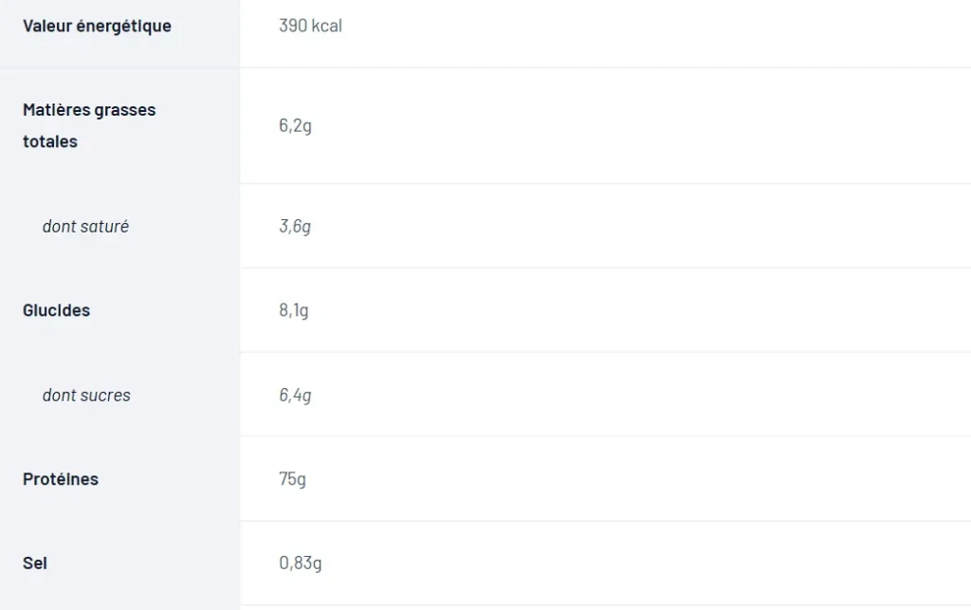Click the dont saturé sub-row label
The height and width of the screenshot is (610, 971).
[85, 227]
